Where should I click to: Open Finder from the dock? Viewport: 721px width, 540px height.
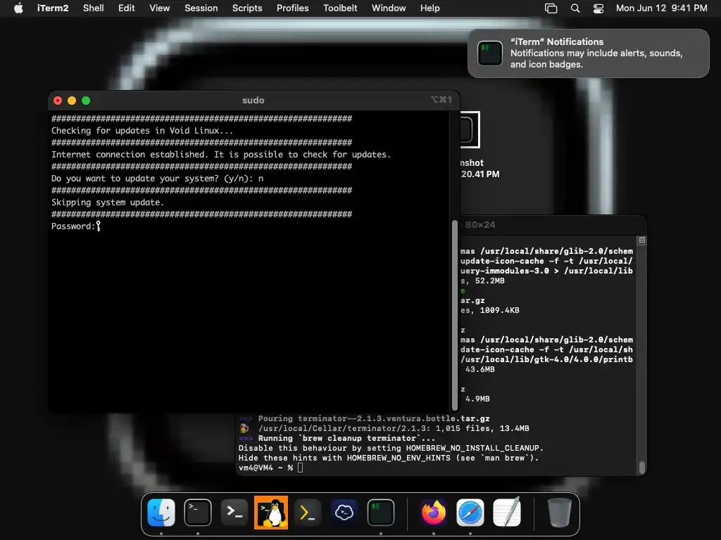point(161,513)
